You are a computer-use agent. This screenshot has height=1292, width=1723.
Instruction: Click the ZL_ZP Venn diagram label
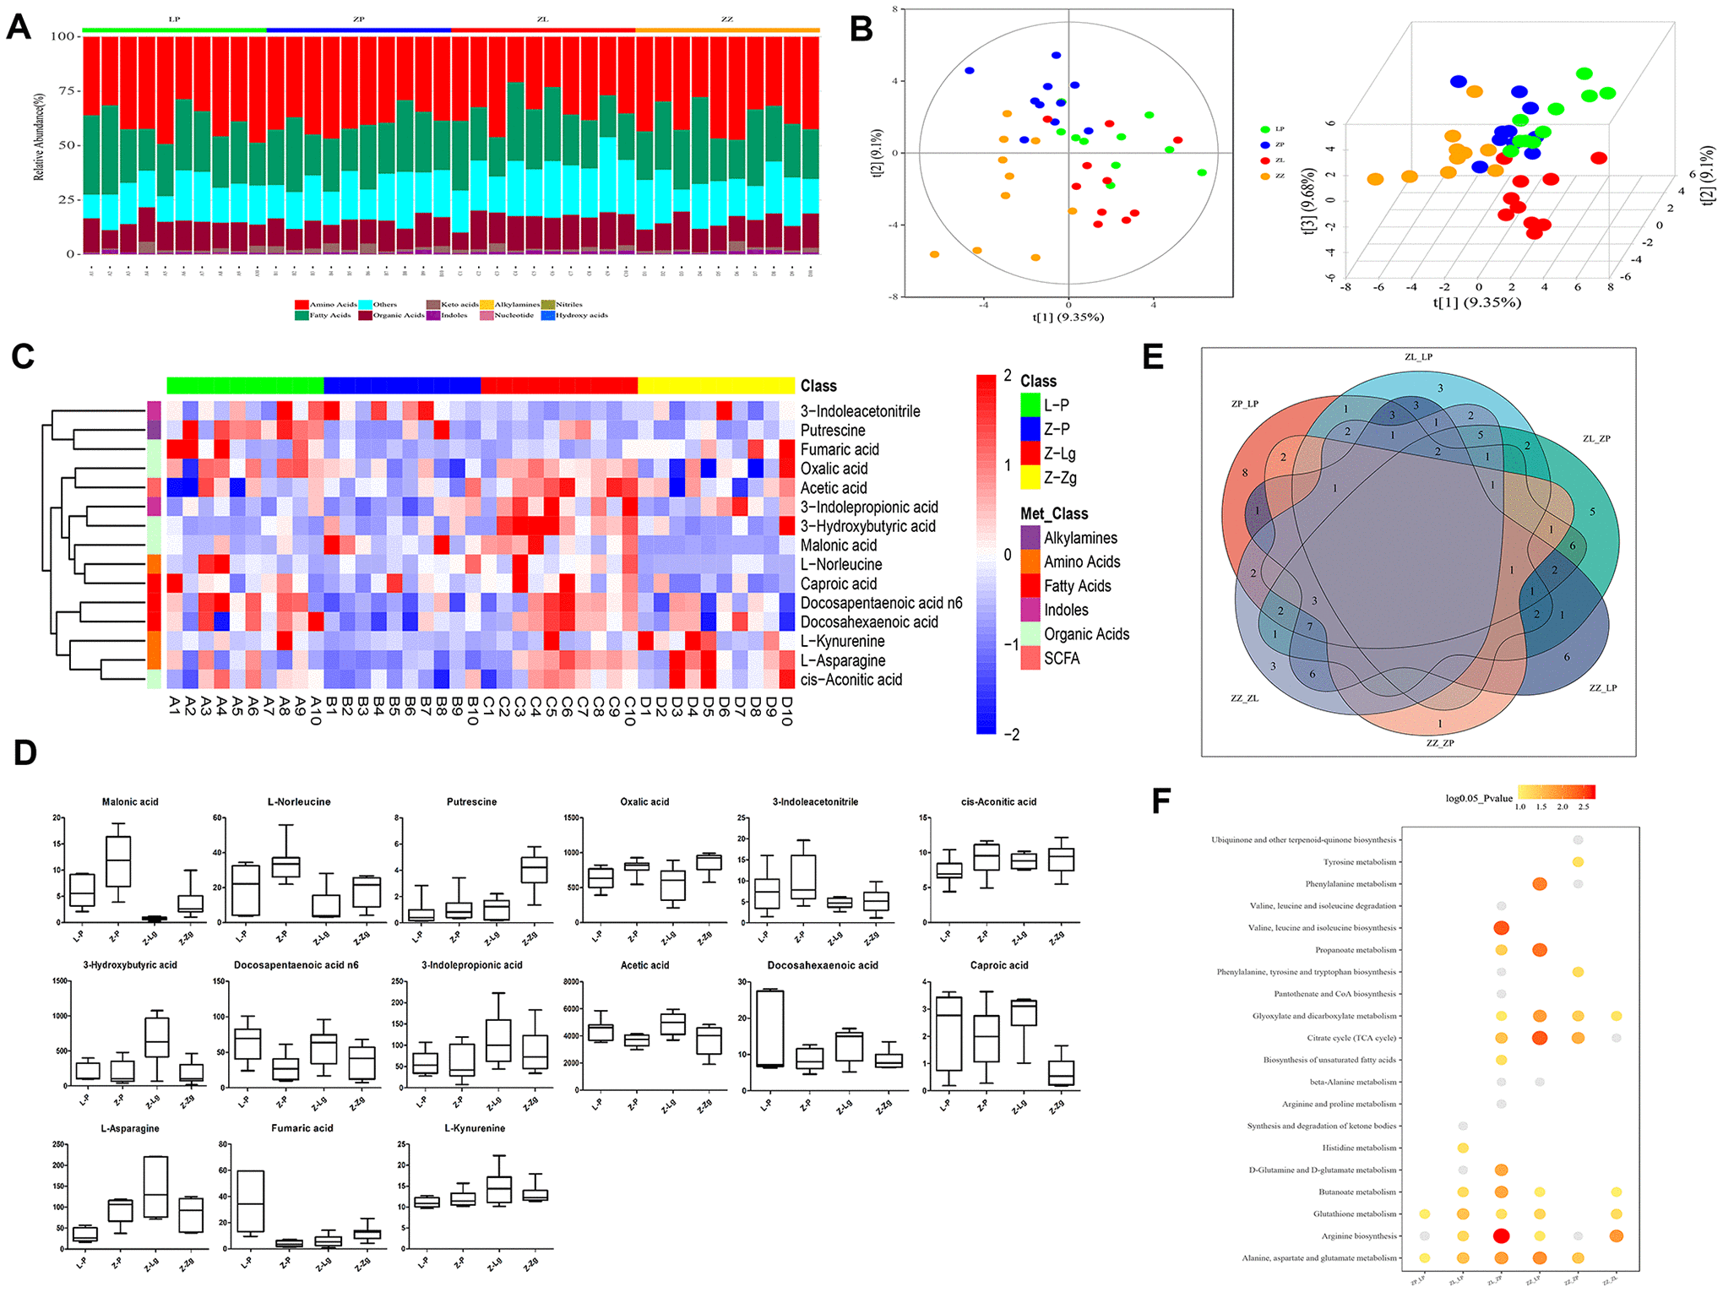(1596, 439)
